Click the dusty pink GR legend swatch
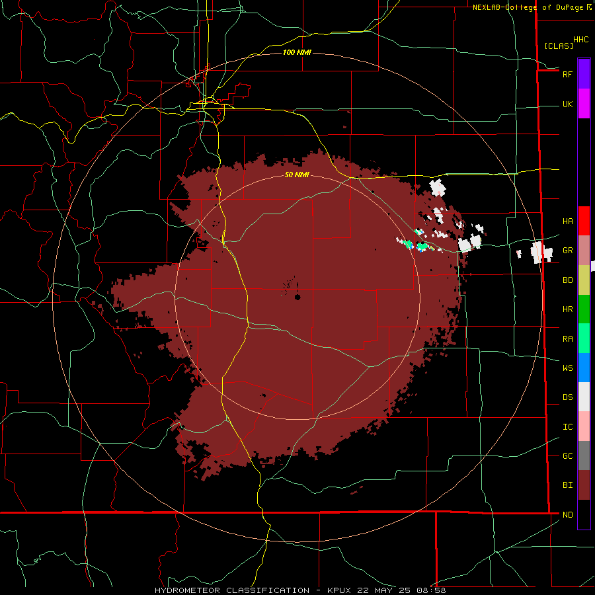Viewport: 595px width, 595px height. pos(584,251)
